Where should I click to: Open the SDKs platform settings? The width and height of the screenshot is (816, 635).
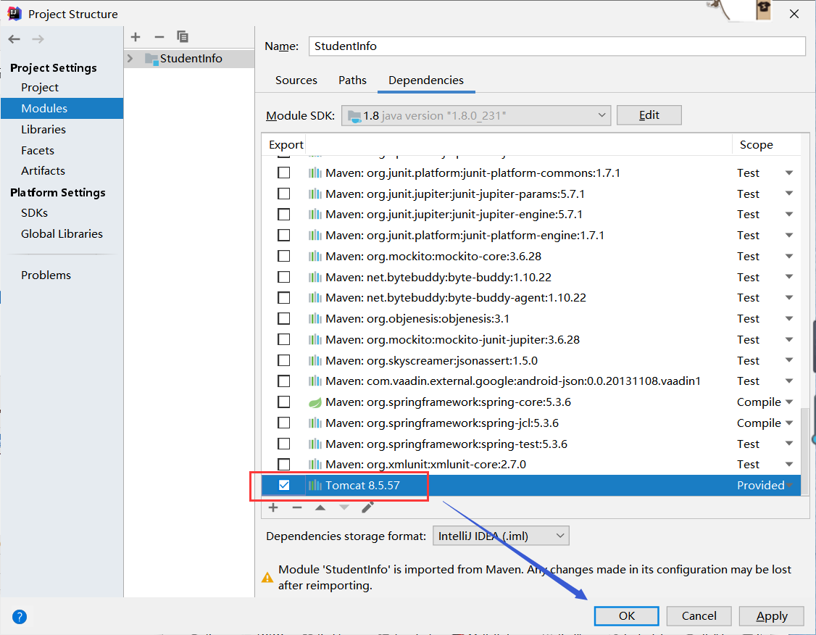click(34, 213)
